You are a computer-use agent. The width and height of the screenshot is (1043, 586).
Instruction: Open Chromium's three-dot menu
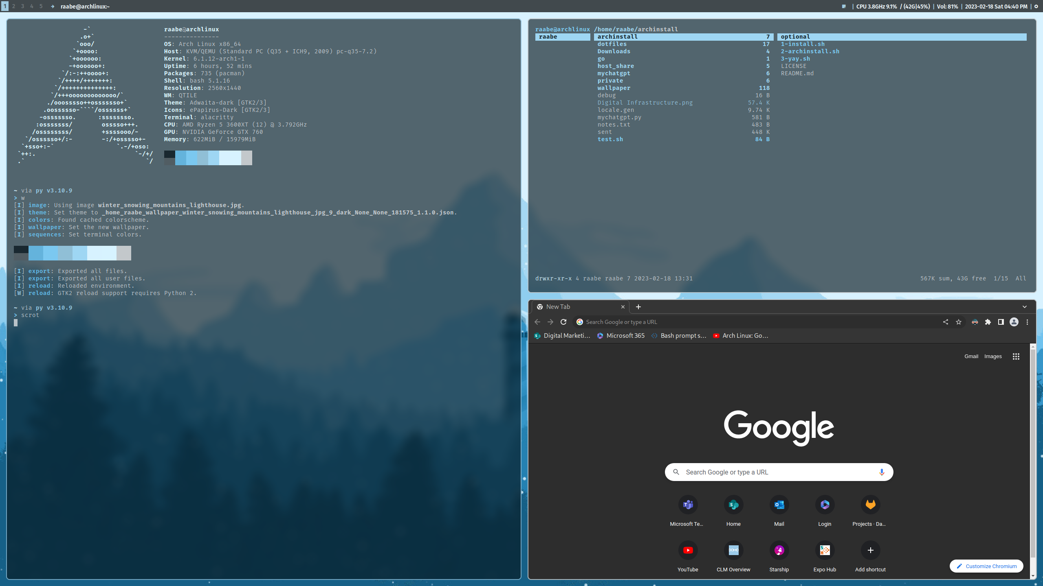tap(1028, 322)
